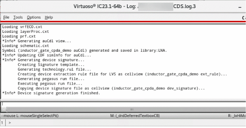Click the Cadence logo in the menu bar

click(x=244, y=18)
